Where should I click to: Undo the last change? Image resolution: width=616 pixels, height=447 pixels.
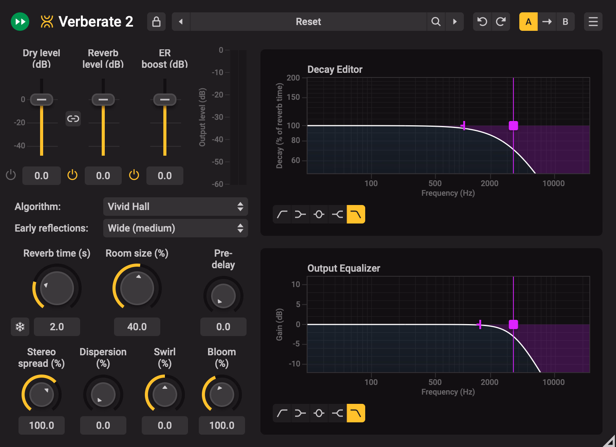click(482, 22)
